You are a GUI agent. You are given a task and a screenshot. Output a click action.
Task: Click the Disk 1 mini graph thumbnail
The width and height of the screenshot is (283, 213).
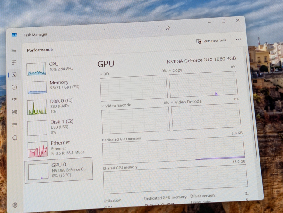37,128
